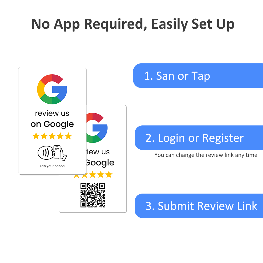Select the '1. San or Tap' step
Screen dimensions: 263x263
click(x=198, y=76)
